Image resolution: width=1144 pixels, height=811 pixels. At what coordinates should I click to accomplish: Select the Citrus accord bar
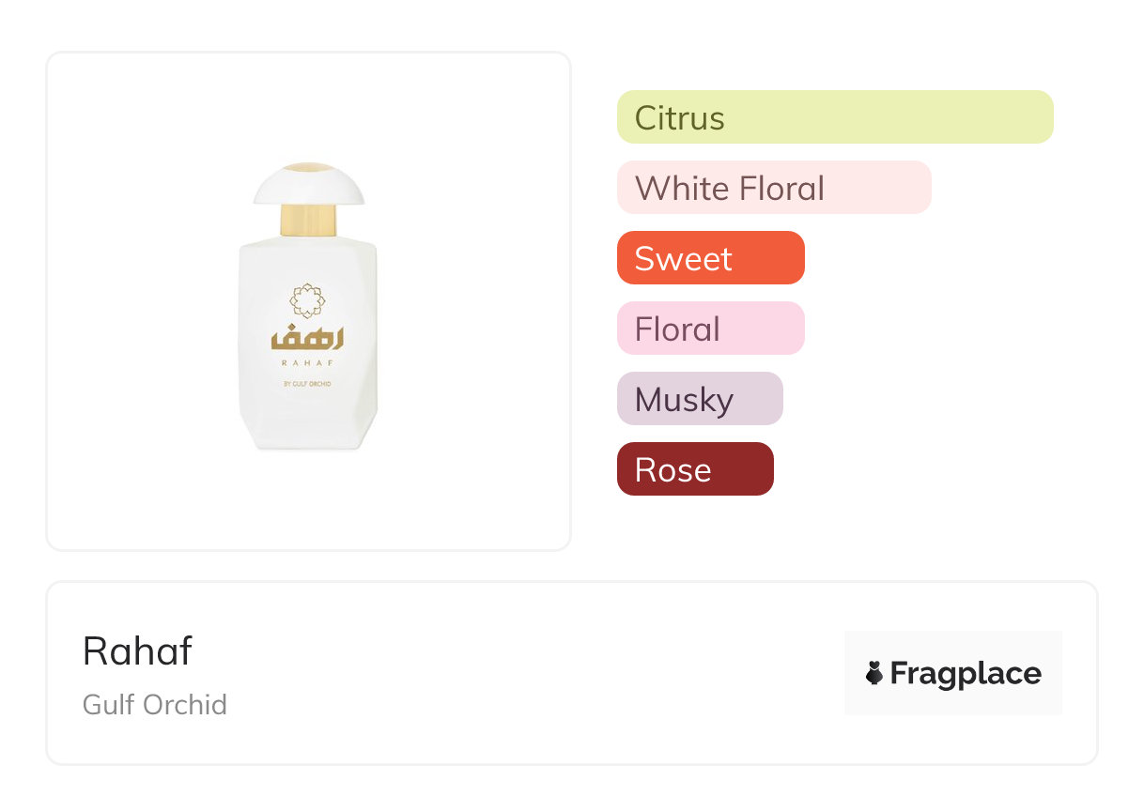835,117
